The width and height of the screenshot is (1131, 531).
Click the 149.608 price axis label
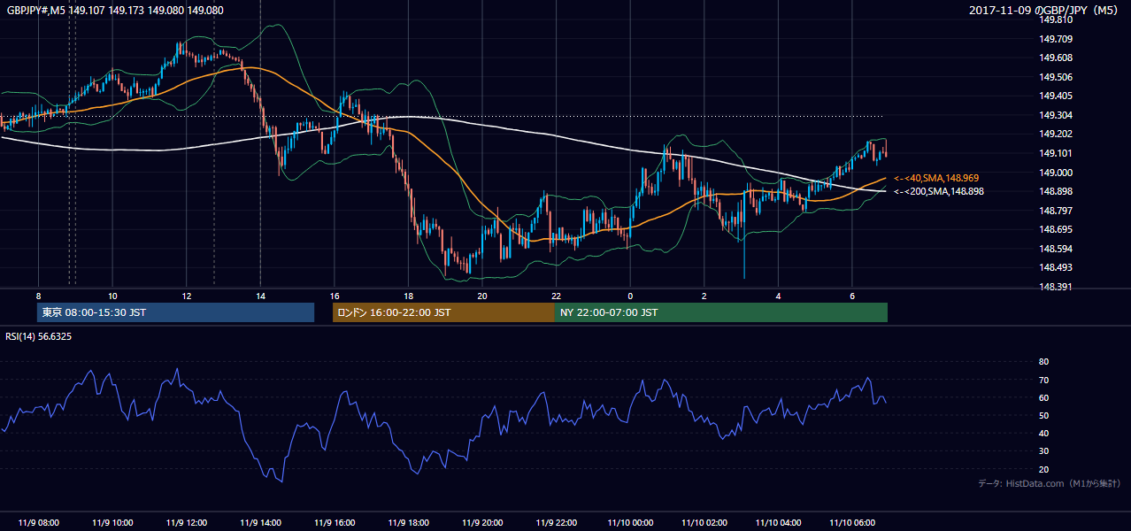click(1057, 58)
